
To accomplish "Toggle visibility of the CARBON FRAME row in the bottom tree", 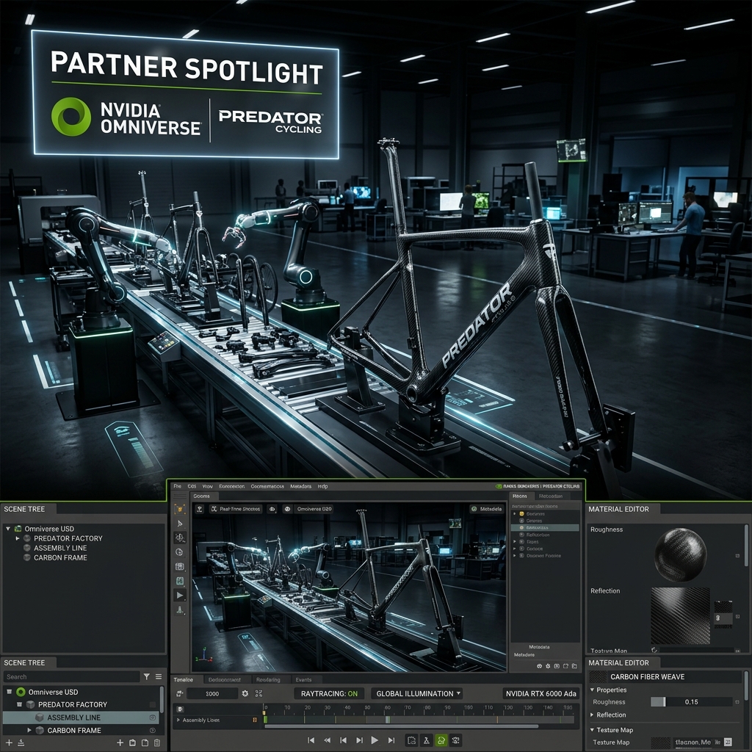I will pos(153,731).
